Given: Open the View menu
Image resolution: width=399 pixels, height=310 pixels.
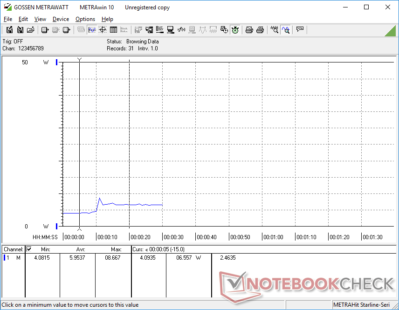Looking at the screenshot, I should (x=40, y=19).
